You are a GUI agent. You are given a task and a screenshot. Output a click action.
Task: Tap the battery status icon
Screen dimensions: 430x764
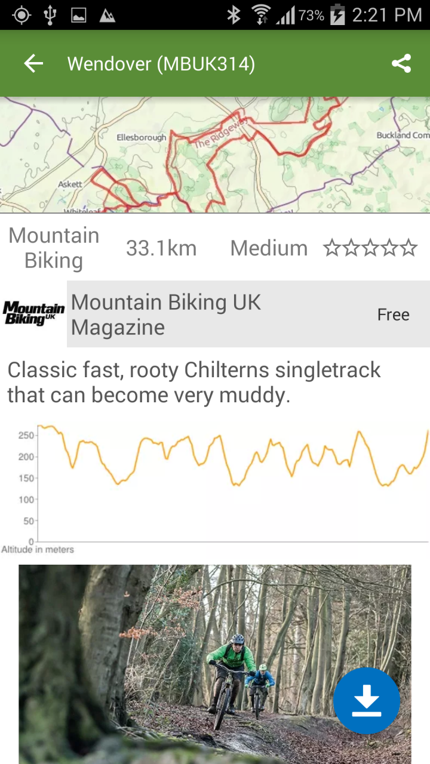337,15
